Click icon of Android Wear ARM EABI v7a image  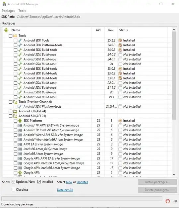[20, 135]
